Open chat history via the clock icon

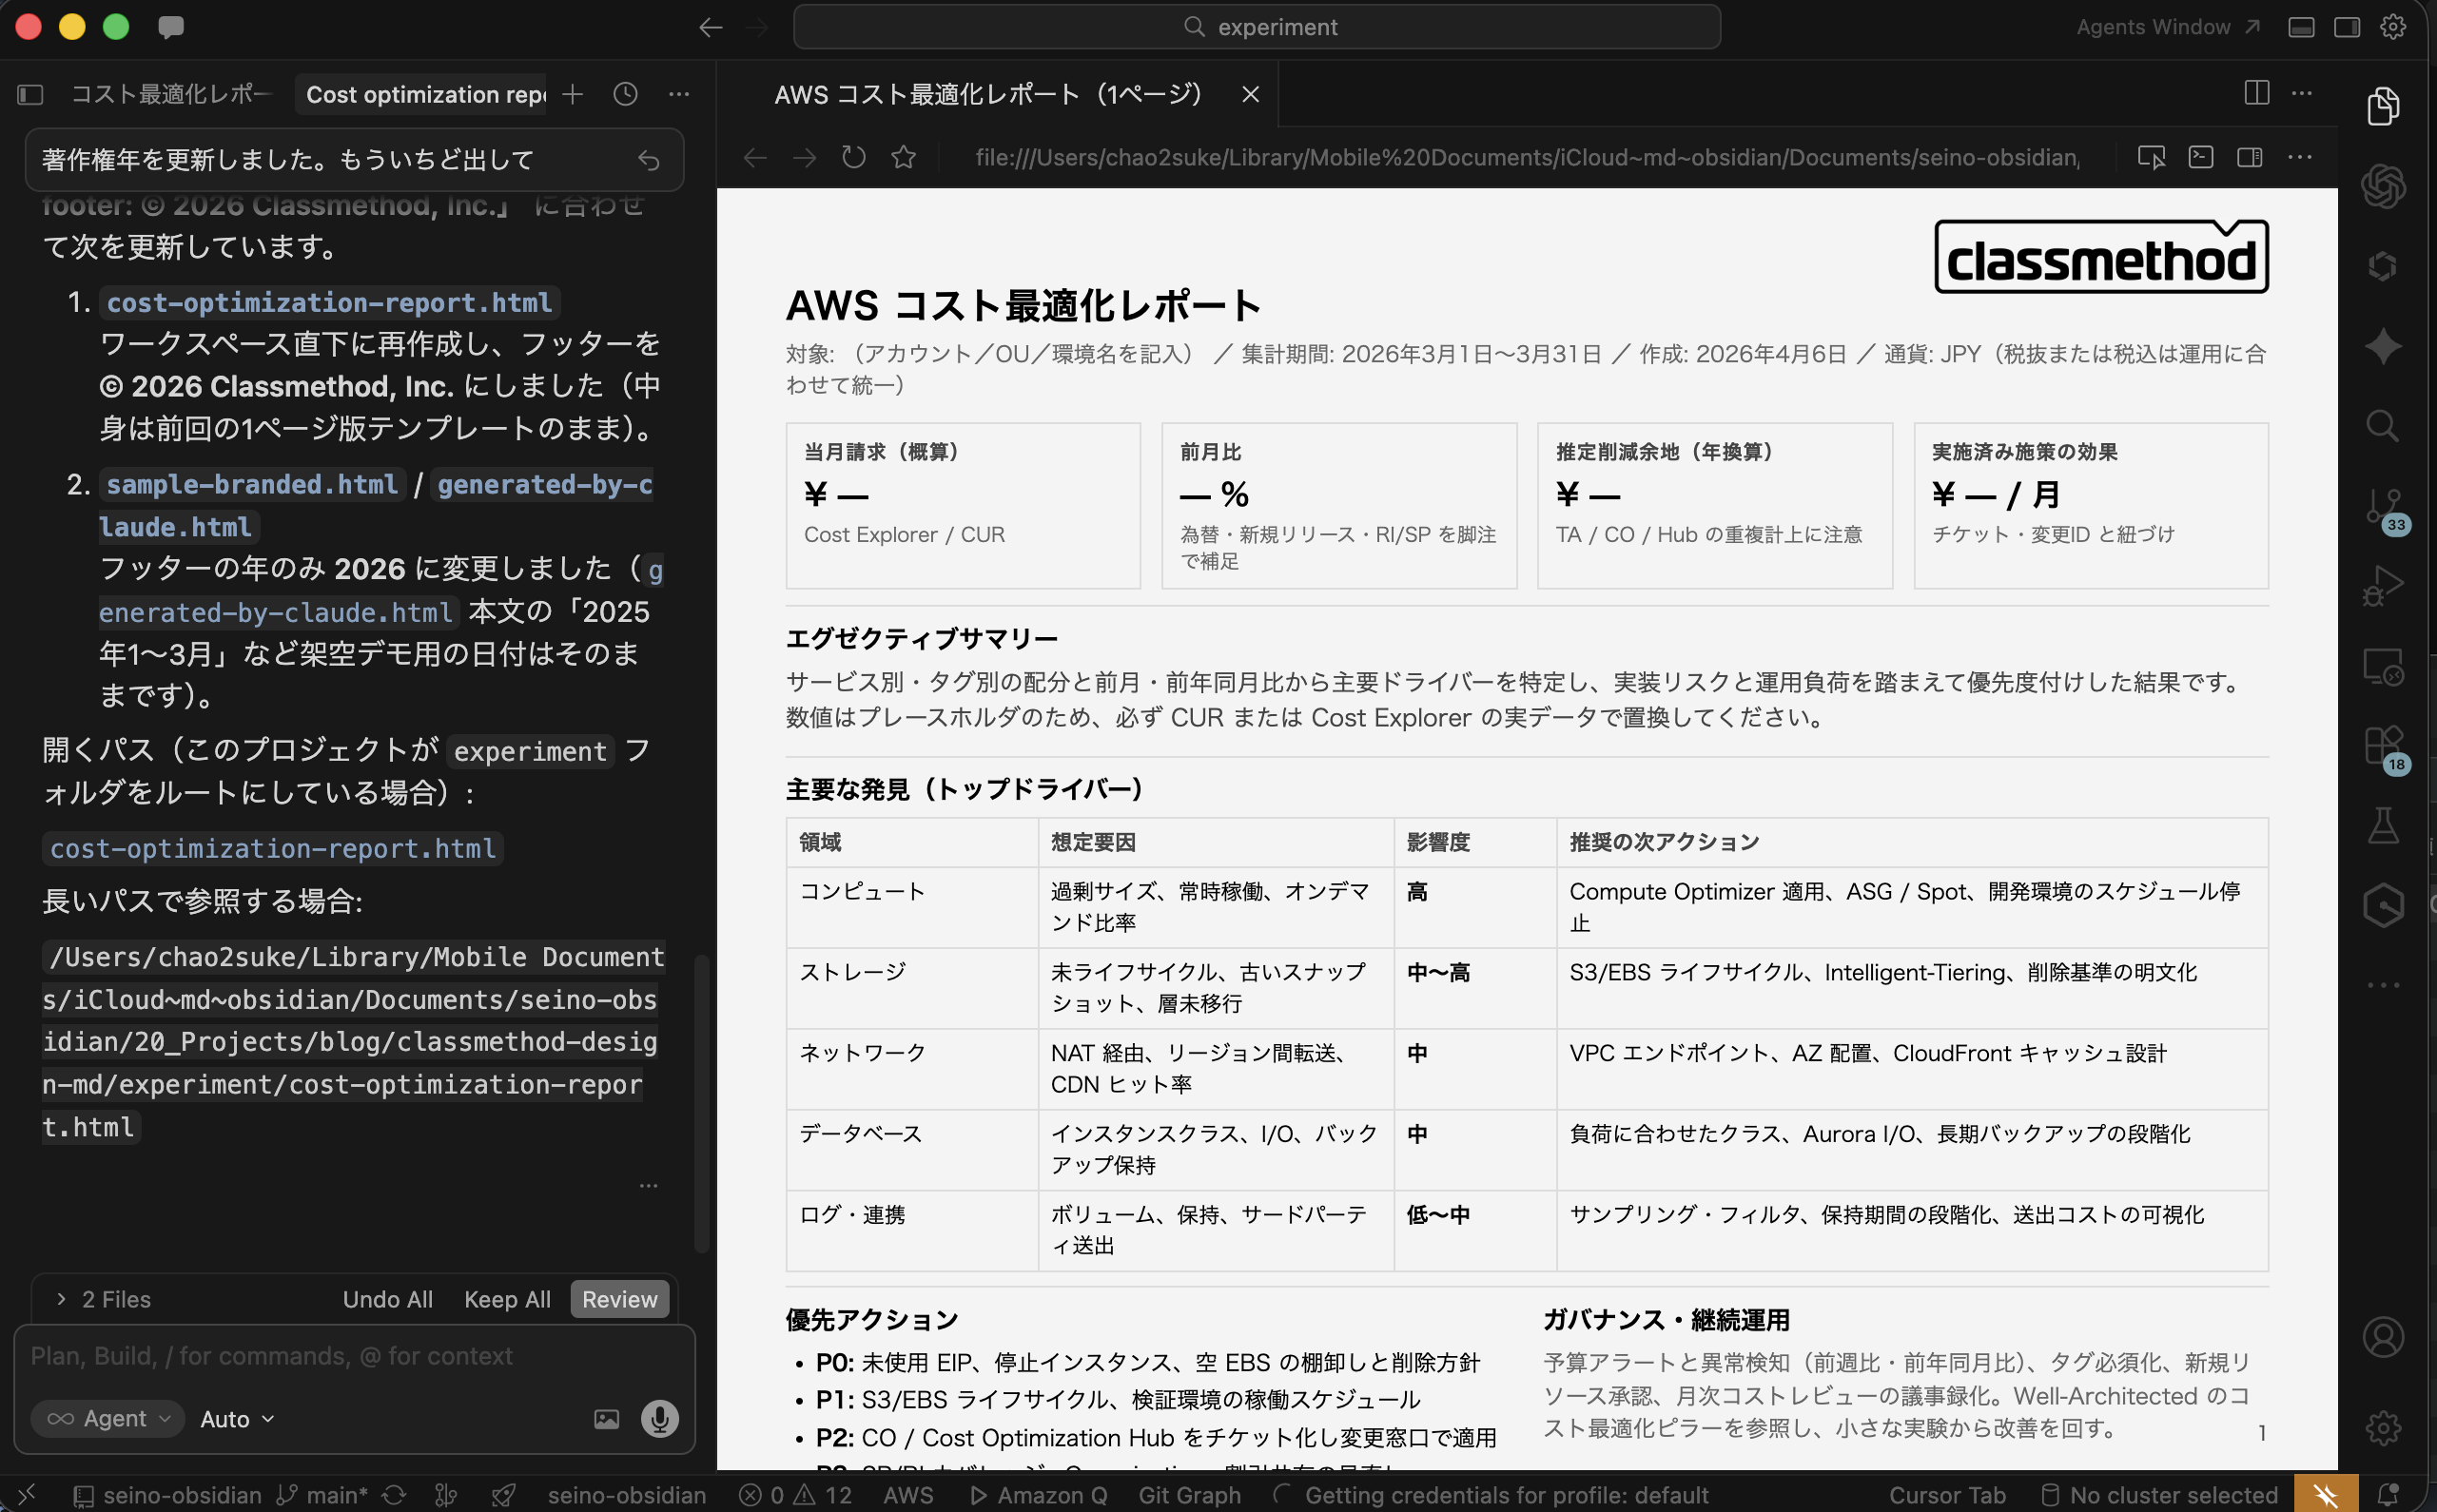point(625,94)
